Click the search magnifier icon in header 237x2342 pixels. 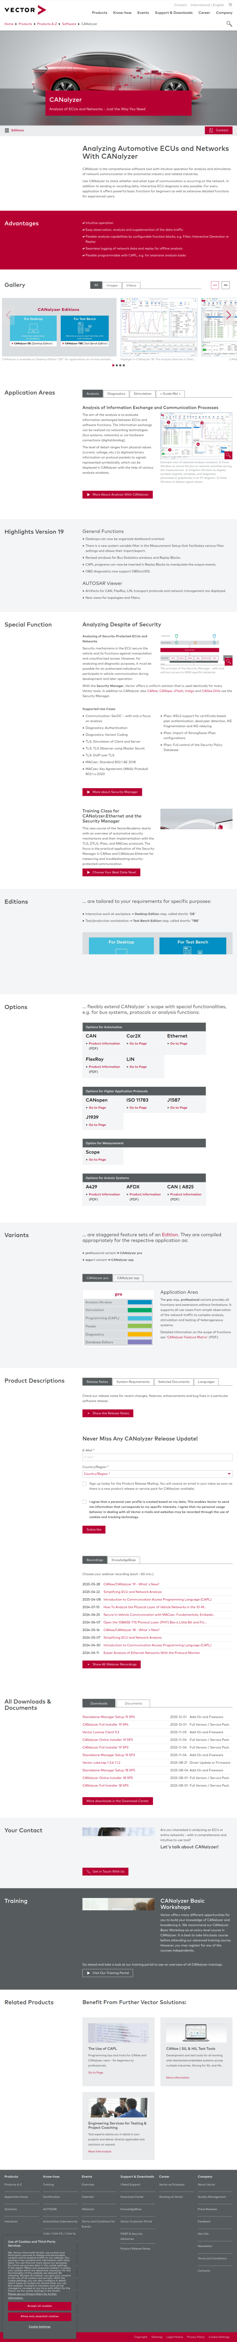click(x=229, y=24)
